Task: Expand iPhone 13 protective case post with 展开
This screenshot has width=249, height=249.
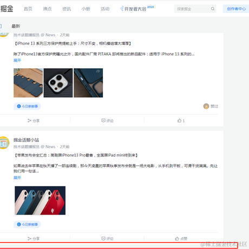Action: 17,60
